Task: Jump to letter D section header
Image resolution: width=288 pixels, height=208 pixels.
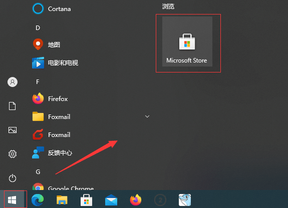Action: pyautogui.click(x=38, y=27)
